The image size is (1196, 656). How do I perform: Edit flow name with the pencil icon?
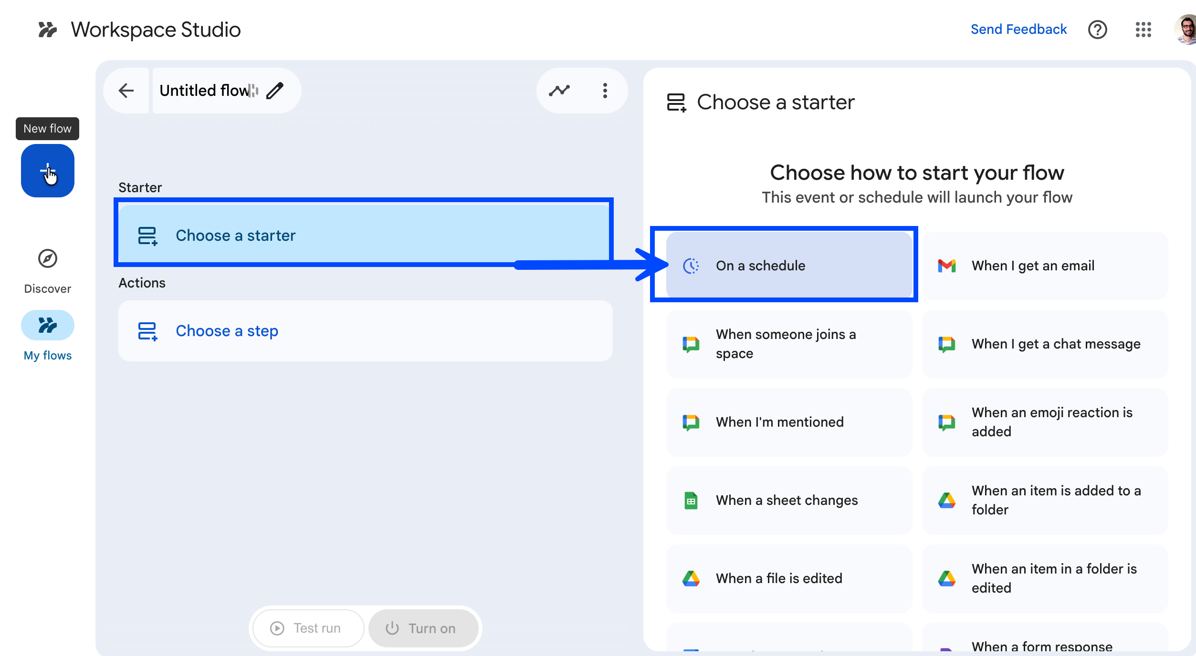(275, 91)
